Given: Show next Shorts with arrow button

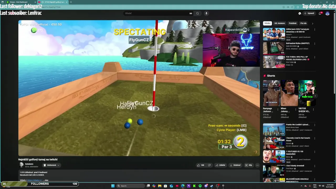Looking at the screenshot, I should click(315, 96).
